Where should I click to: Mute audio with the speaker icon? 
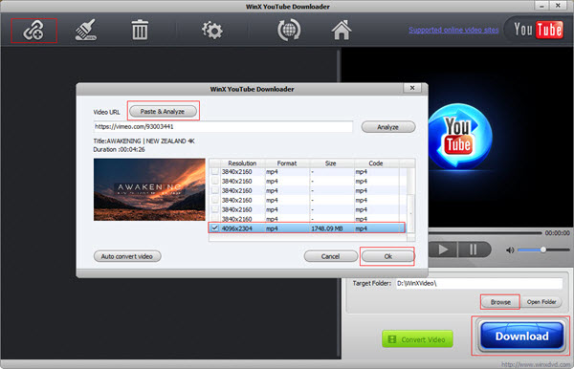(510, 250)
